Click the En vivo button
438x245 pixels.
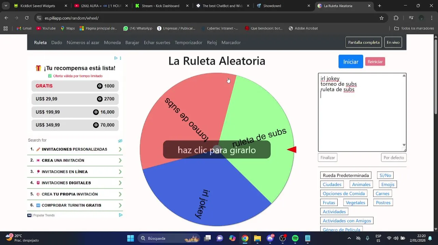(x=393, y=43)
